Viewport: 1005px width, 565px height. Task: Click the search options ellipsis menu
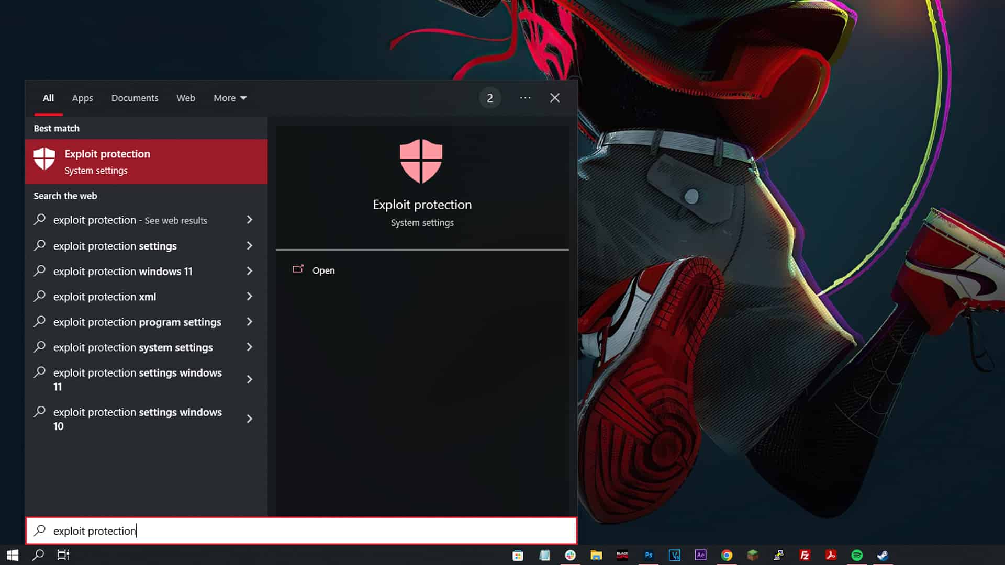point(525,98)
